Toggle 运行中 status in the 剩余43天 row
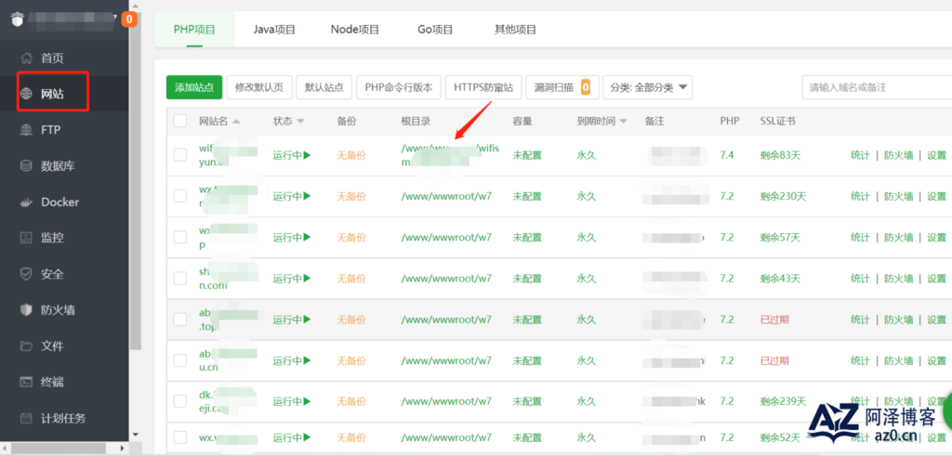 (x=292, y=279)
